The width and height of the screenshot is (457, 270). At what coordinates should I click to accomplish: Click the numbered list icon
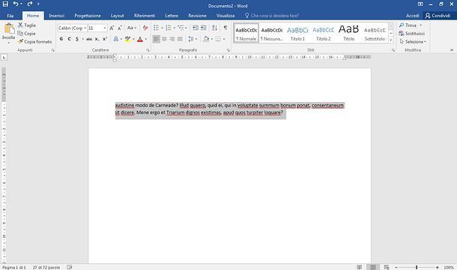169,28
